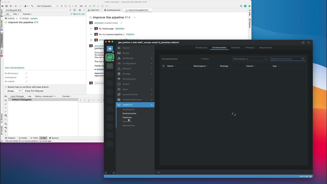This screenshot has width=327, height=184.
Task: Click the search magnifier in Search Environment field
Action: click(303, 59)
